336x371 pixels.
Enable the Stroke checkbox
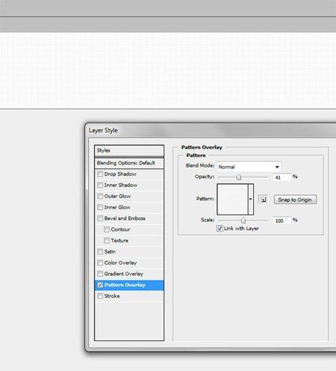point(100,296)
